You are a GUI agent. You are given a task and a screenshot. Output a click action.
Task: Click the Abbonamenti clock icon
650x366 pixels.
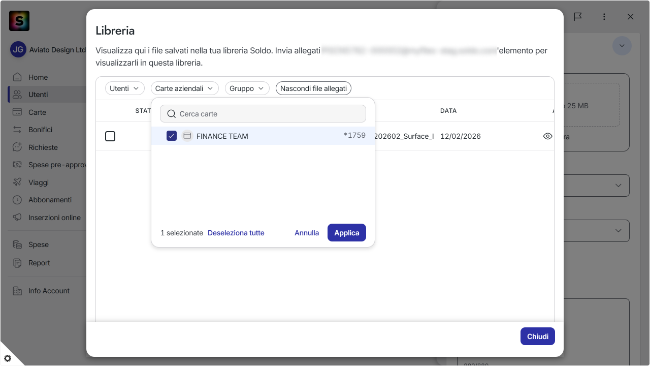coord(17,200)
